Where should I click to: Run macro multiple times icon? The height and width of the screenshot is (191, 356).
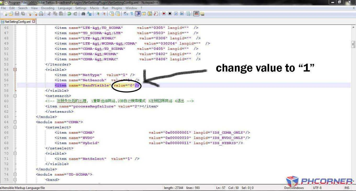click(x=182, y=14)
